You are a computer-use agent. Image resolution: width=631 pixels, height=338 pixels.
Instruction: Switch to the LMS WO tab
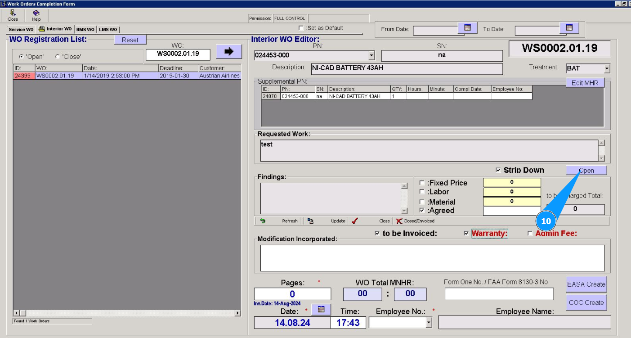(x=108, y=29)
